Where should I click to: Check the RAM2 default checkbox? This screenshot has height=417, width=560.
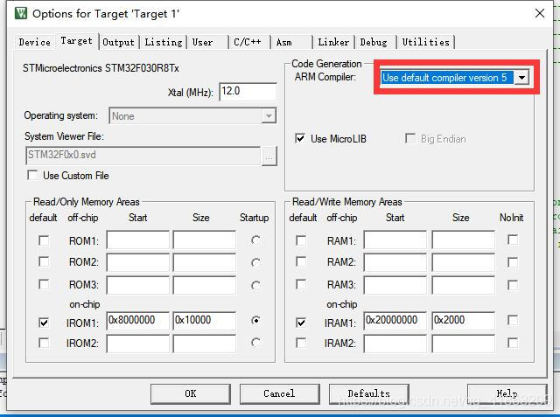click(x=301, y=262)
